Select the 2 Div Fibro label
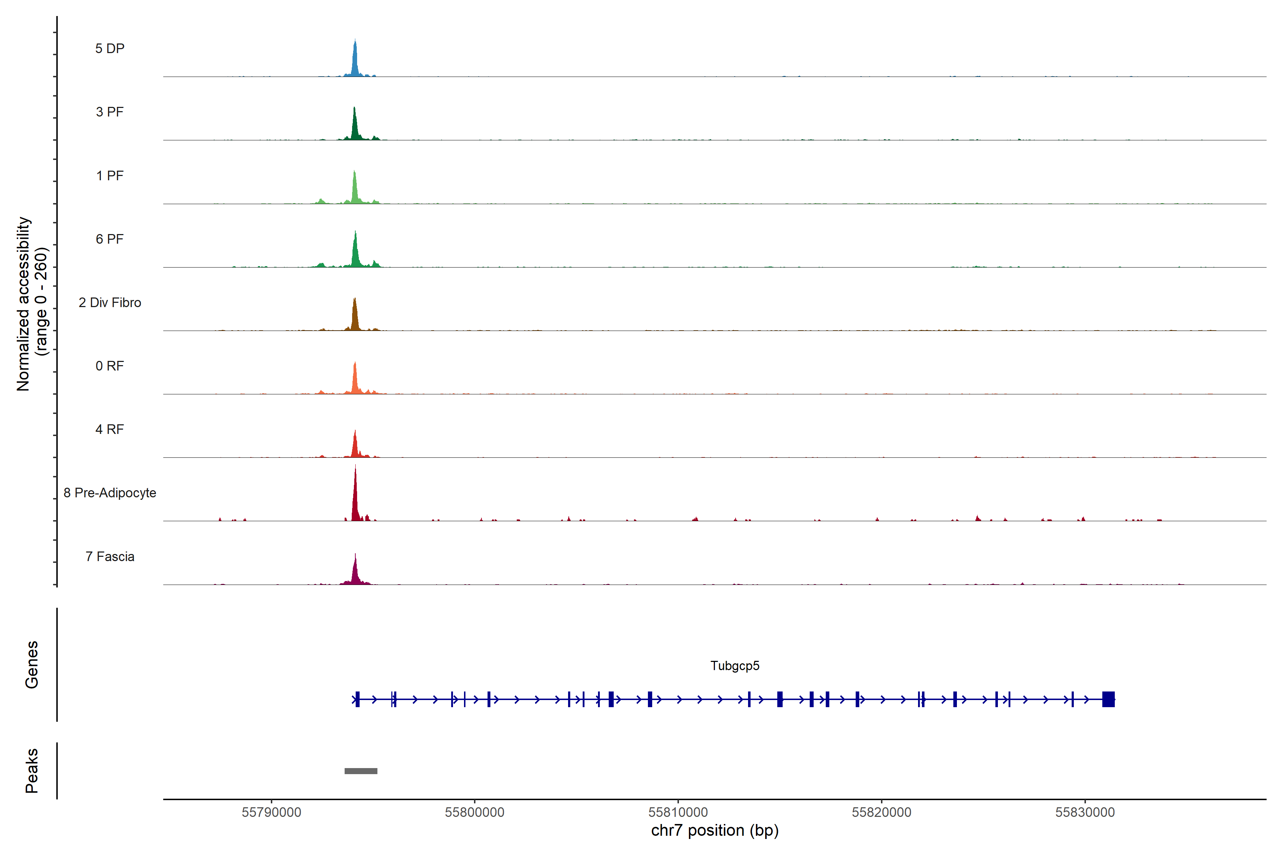This screenshot has height=855, width=1283. click(110, 302)
